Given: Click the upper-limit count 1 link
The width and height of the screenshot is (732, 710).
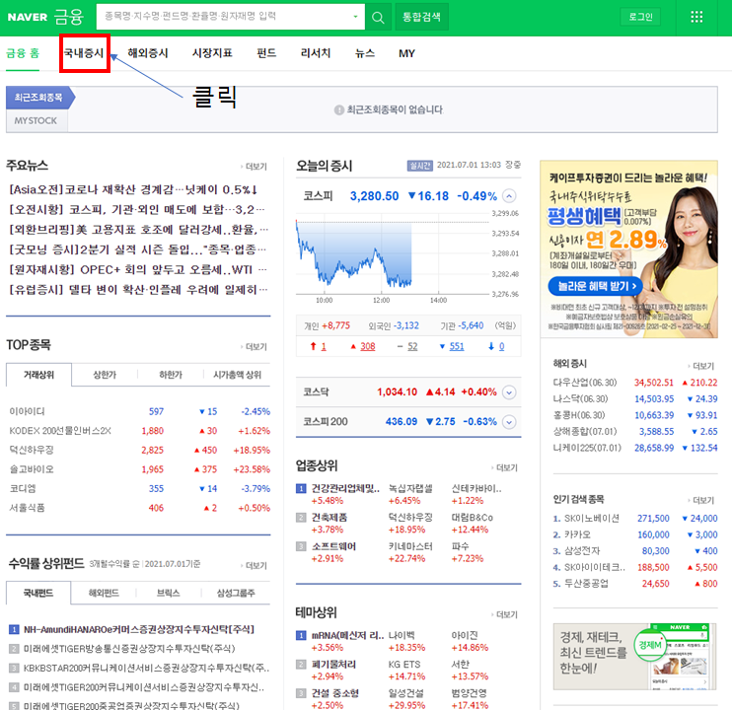Looking at the screenshot, I should tap(324, 346).
